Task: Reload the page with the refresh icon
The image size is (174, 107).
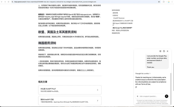Action: [x=8, y=2]
